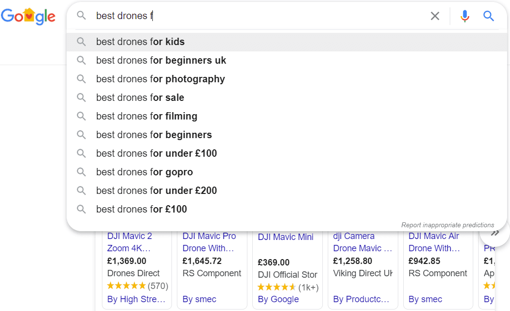Click the £369.00 price

point(273,262)
